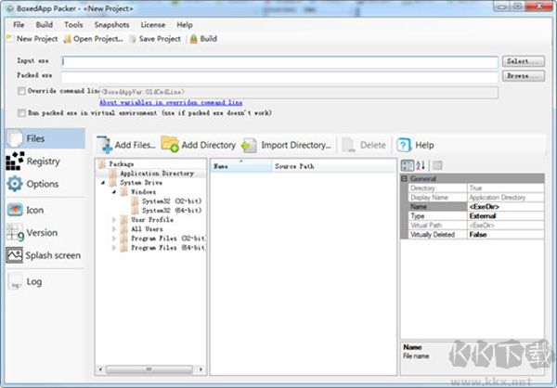Click the tree scrollbar right arrow
This screenshot has width=557, height=388.
tap(201, 369)
